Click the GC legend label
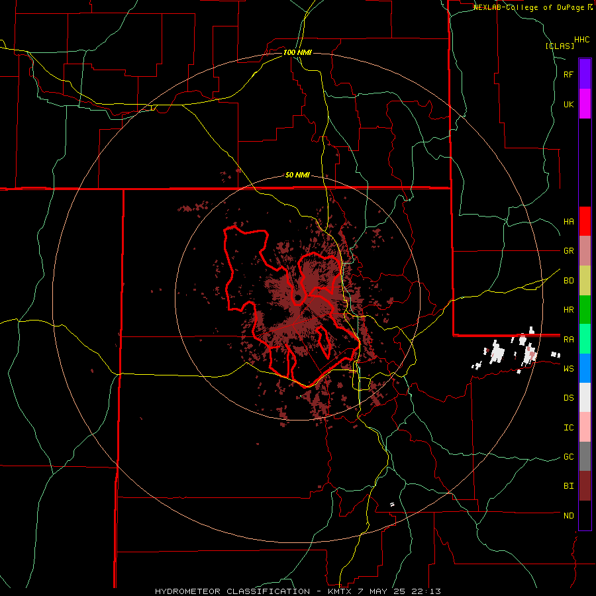Viewport: 596px width, 596px height. (568, 457)
